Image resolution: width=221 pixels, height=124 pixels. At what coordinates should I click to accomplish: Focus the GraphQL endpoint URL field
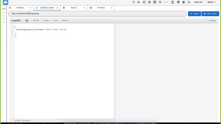click(x=97, y=14)
